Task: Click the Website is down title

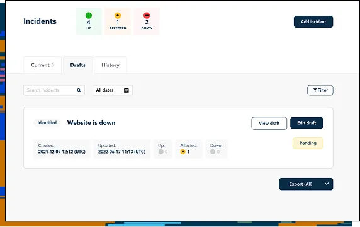Action: [x=91, y=123]
